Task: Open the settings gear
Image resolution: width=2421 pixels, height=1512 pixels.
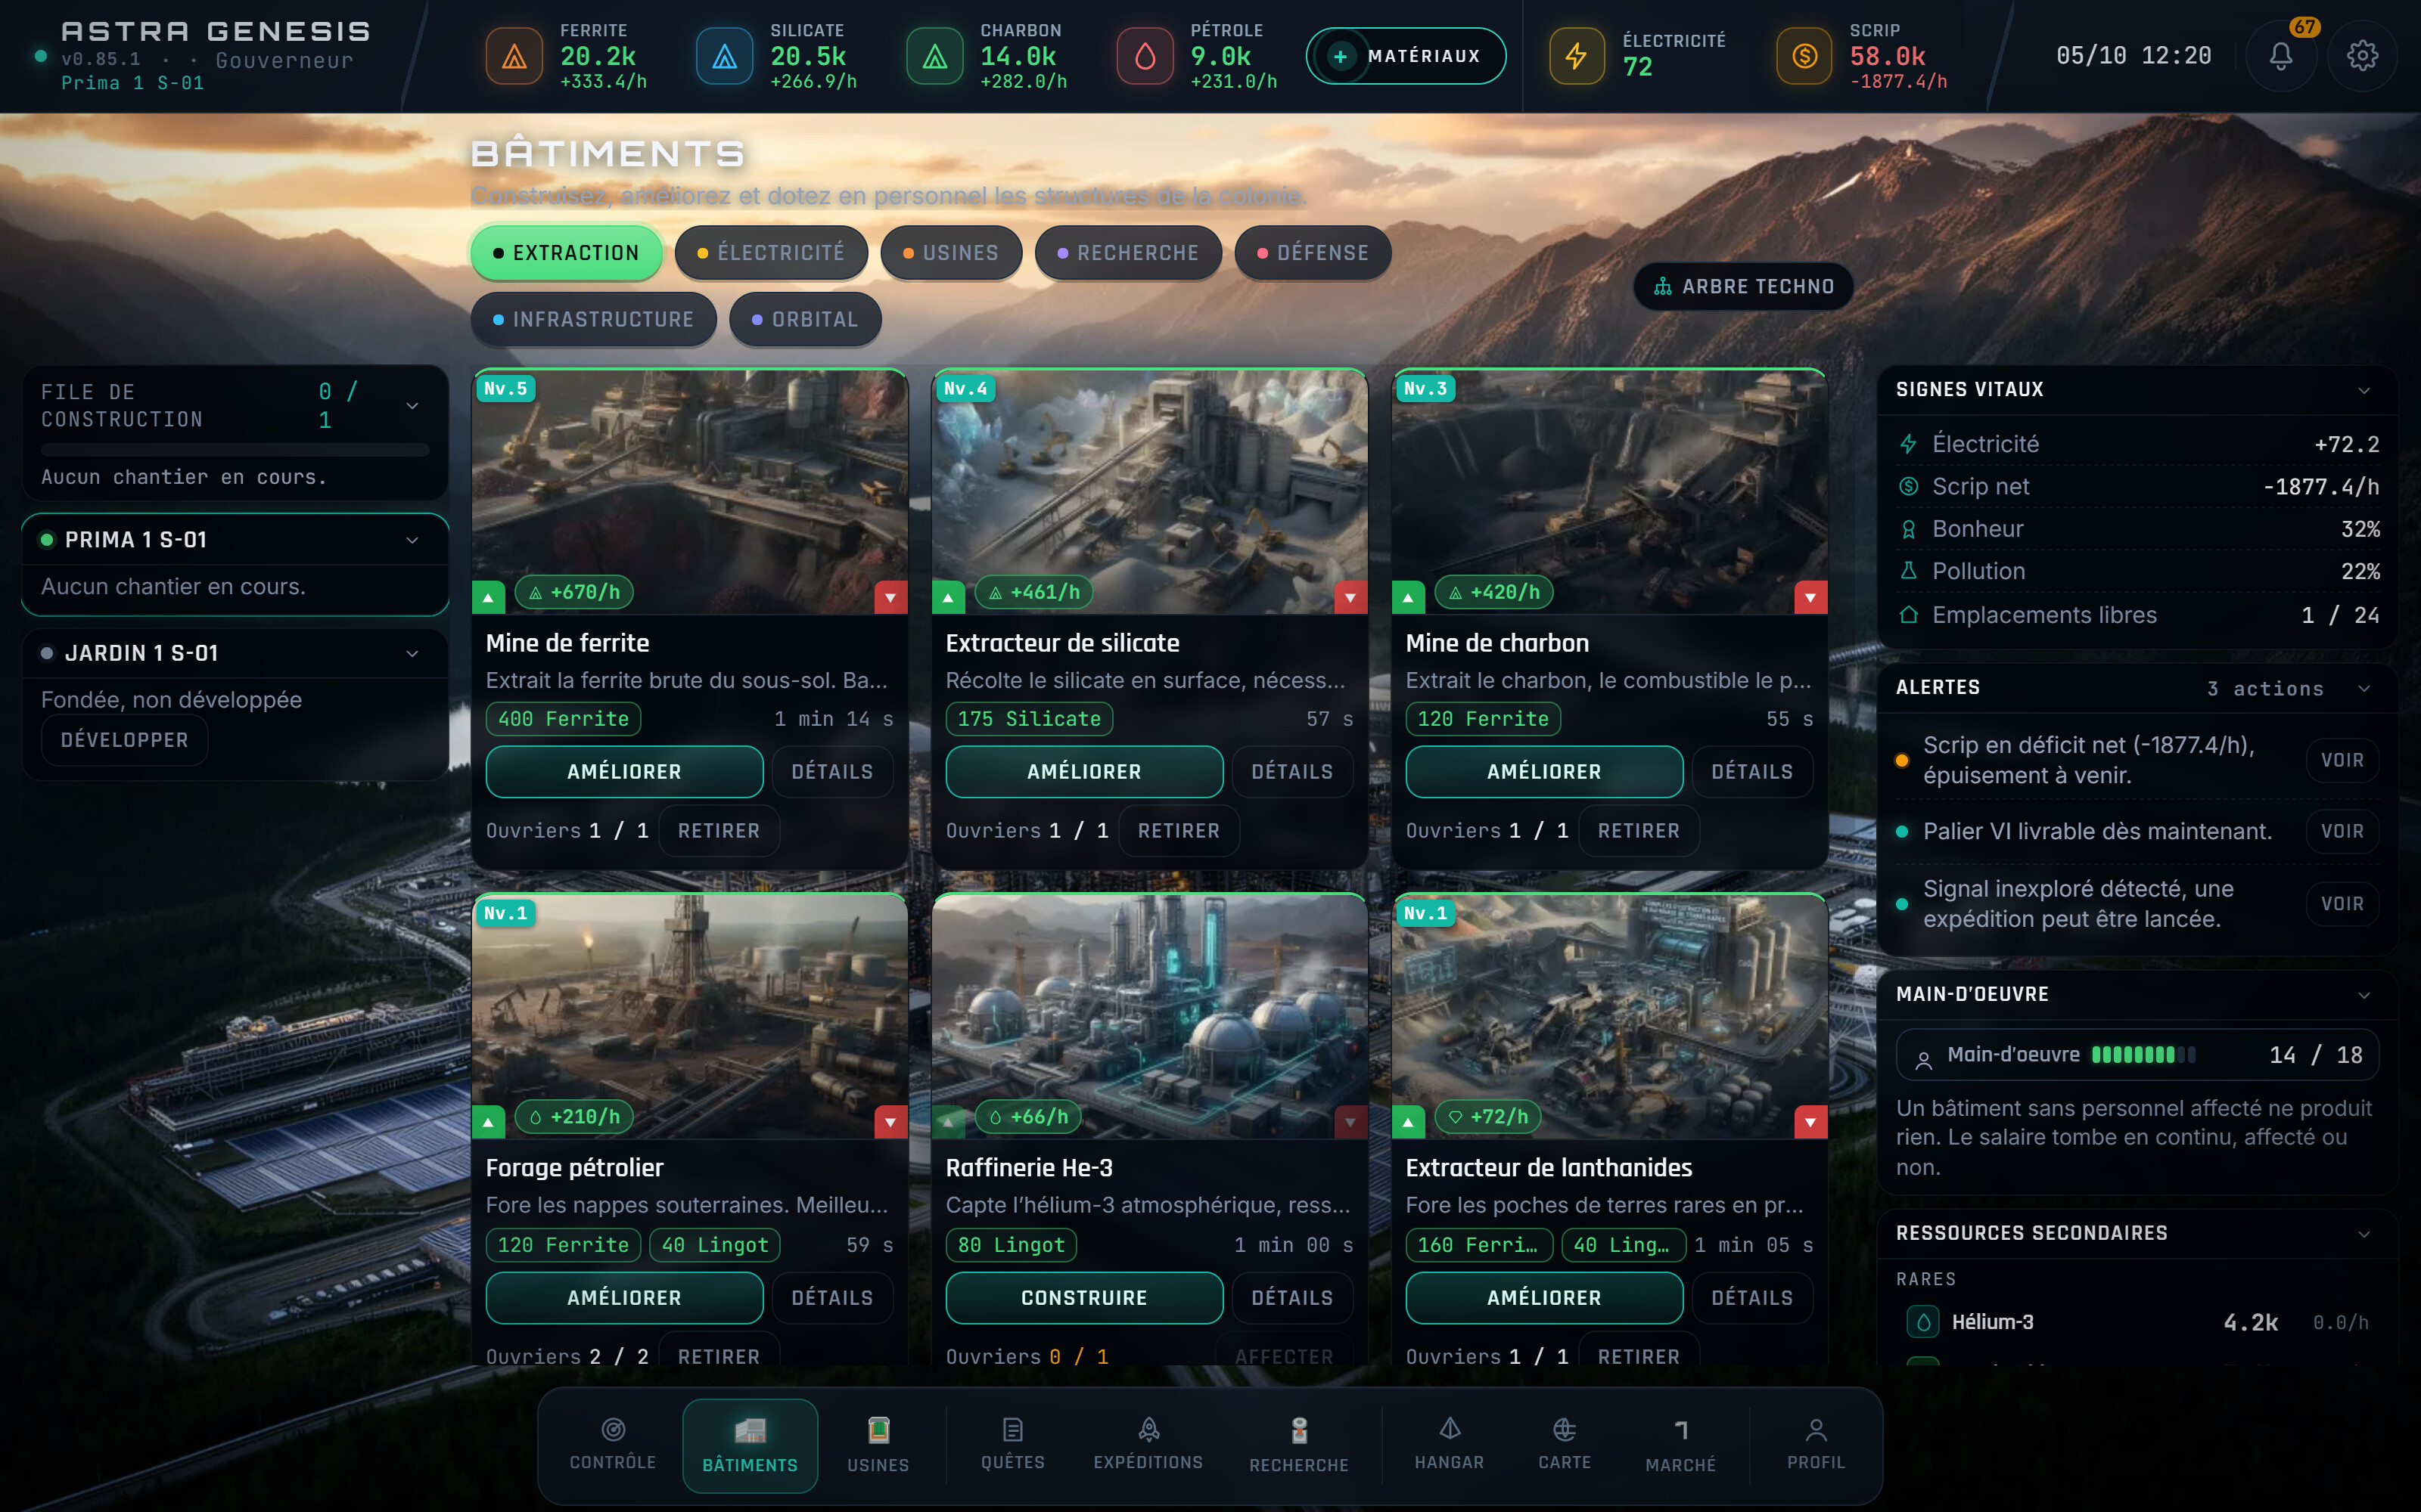Action: pos(2362,56)
